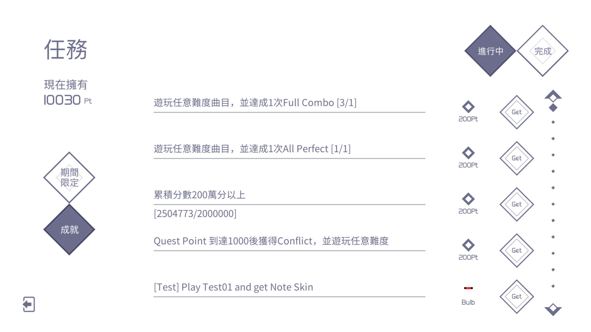591x332 pixels.
Task: Switch to the 完成 (completed) filter
Action: (543, 51)
